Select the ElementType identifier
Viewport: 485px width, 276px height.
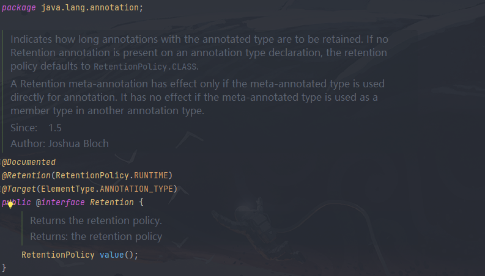[x=68, y=189]
